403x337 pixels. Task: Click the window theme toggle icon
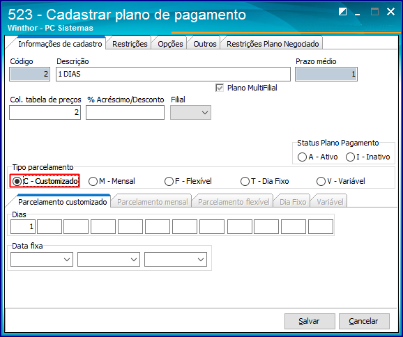342,12
